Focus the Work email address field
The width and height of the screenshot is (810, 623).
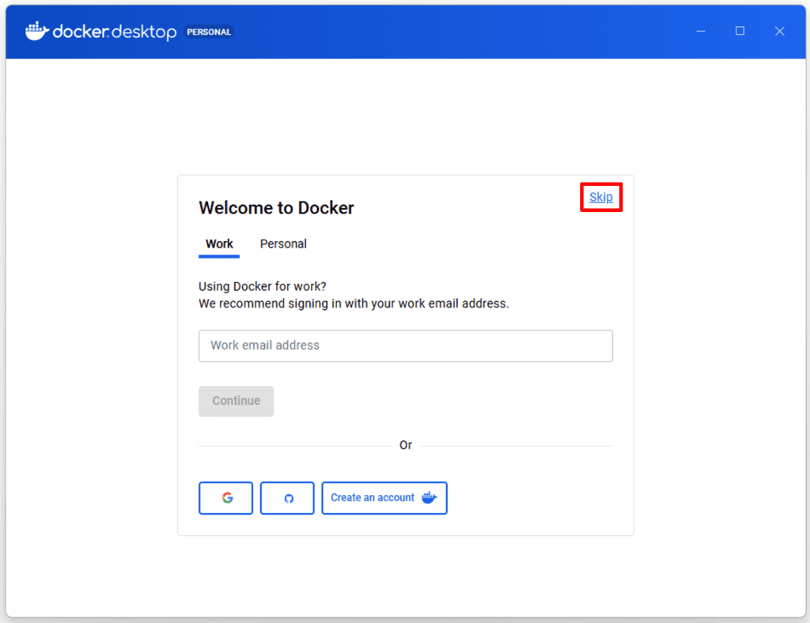click(x=405, y=345)
